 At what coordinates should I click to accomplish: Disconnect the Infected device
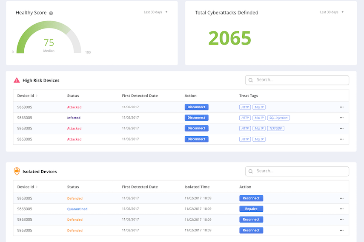[196, 118]
